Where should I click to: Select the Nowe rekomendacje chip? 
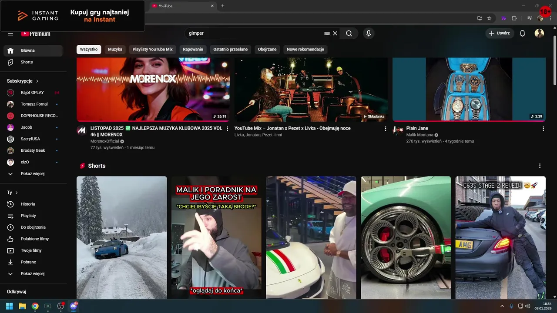click(x=305, y=50)
